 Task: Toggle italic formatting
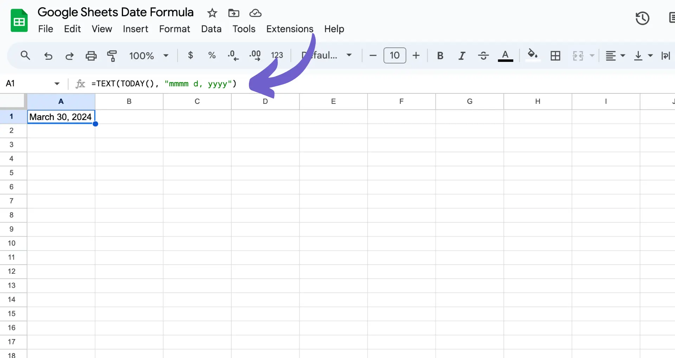pyautogui.click(x=462, y=55)
